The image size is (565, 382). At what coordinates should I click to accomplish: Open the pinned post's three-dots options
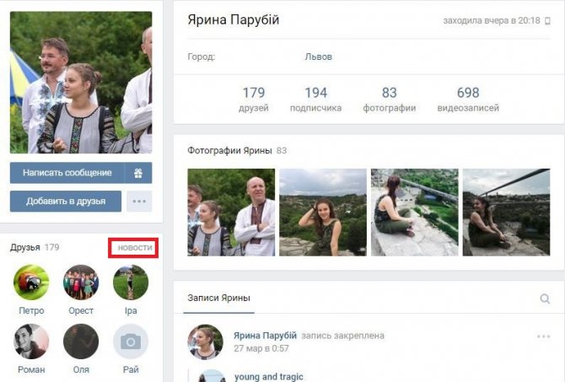click(543, 336)
